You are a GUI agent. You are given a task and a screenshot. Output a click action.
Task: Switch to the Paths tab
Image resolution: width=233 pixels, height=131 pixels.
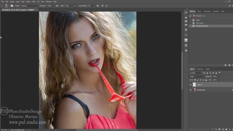click(x=208, y=69)
